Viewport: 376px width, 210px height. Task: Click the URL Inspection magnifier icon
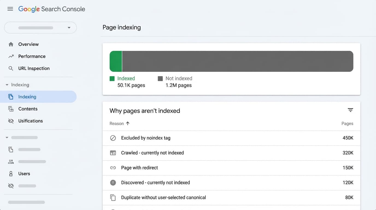[11, 68]
